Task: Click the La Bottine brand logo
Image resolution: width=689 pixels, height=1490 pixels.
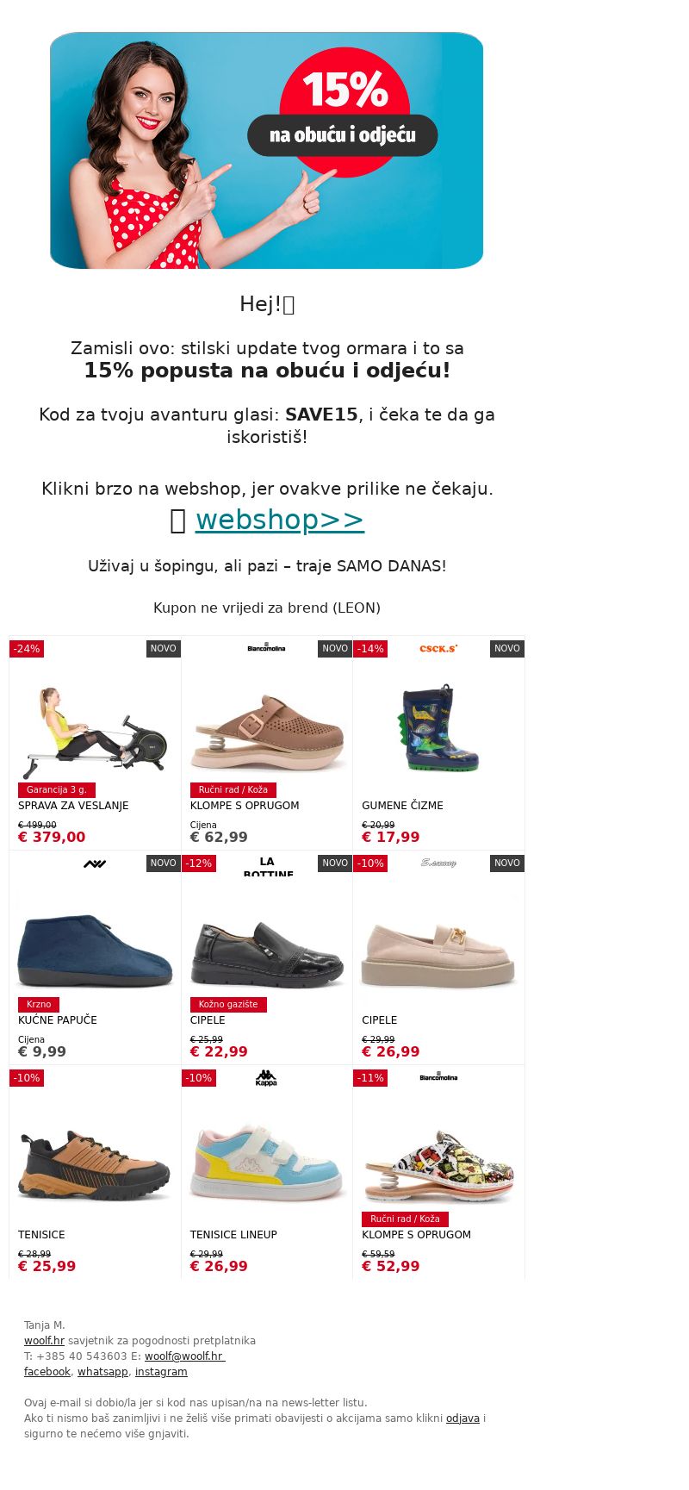Action: pyautogui.click(x=267, y=866)
